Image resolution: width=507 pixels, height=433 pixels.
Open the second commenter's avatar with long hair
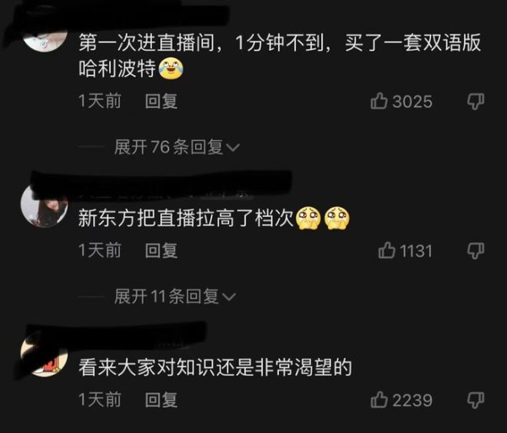tap(44, 206)
